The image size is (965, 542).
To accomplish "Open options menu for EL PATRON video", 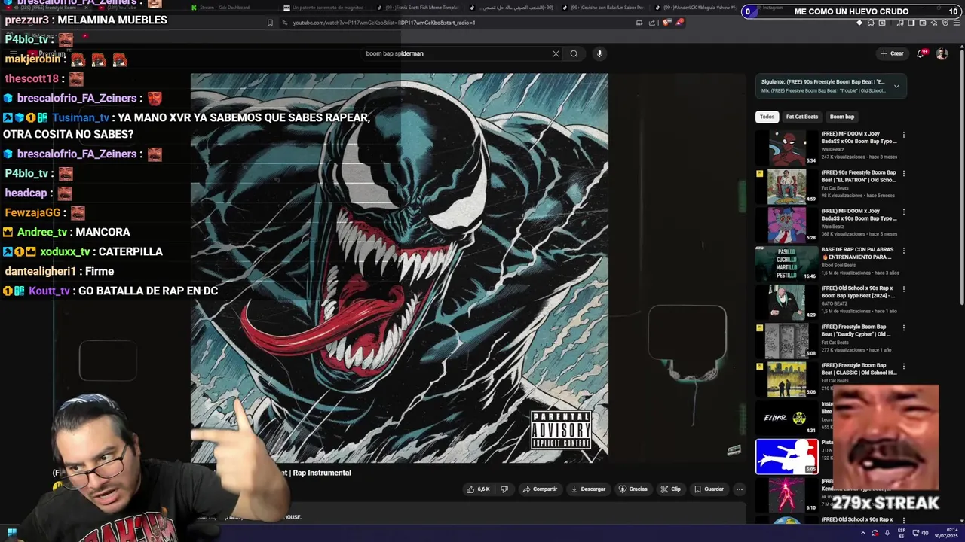I will click(x=903, y=174).
